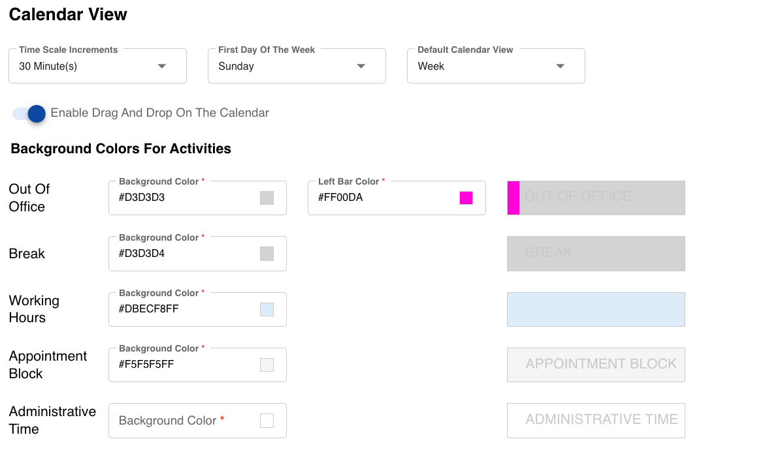
Task: Click Out Of Office background color swatch
Action: (x=267, y=198)
